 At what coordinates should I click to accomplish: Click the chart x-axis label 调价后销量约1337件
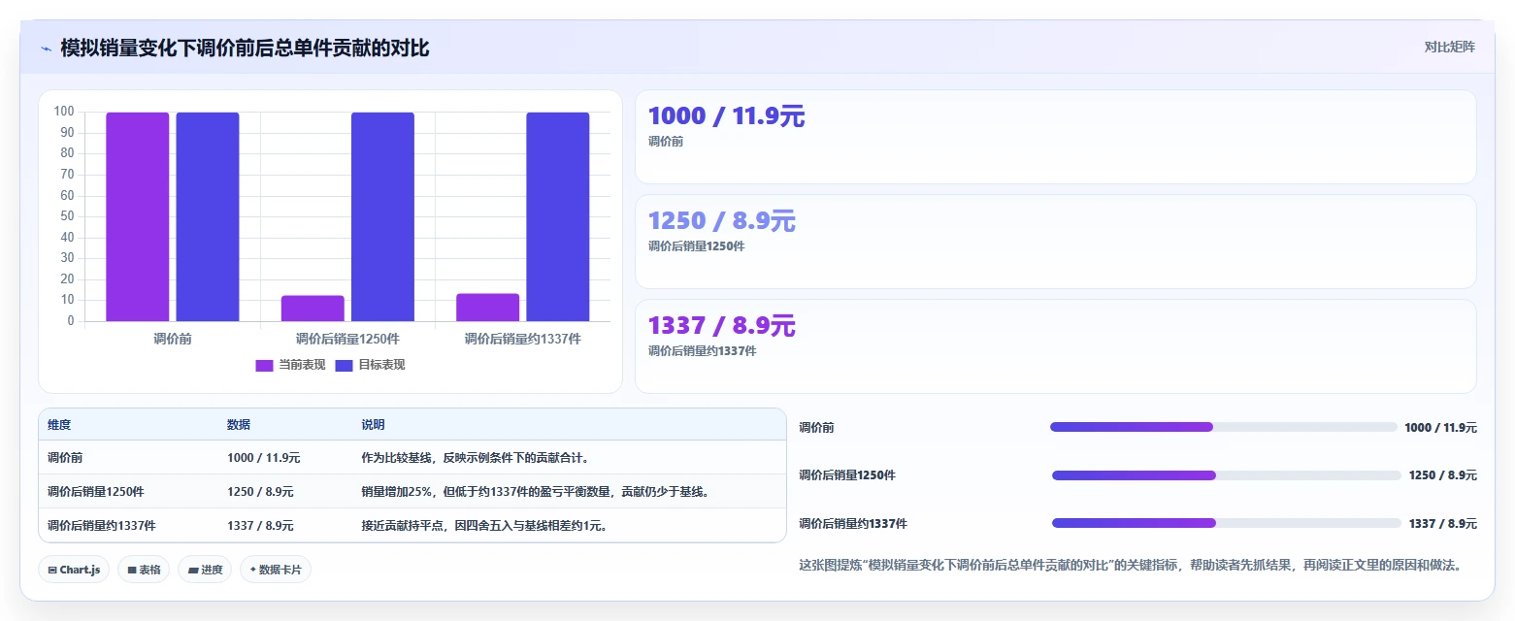(522, 340)
